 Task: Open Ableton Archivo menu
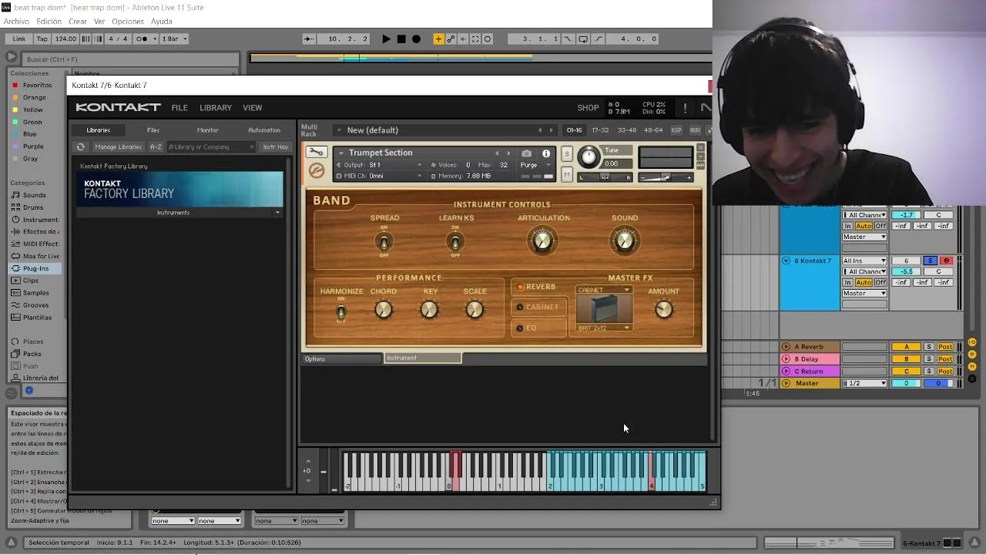pos(16,22)
